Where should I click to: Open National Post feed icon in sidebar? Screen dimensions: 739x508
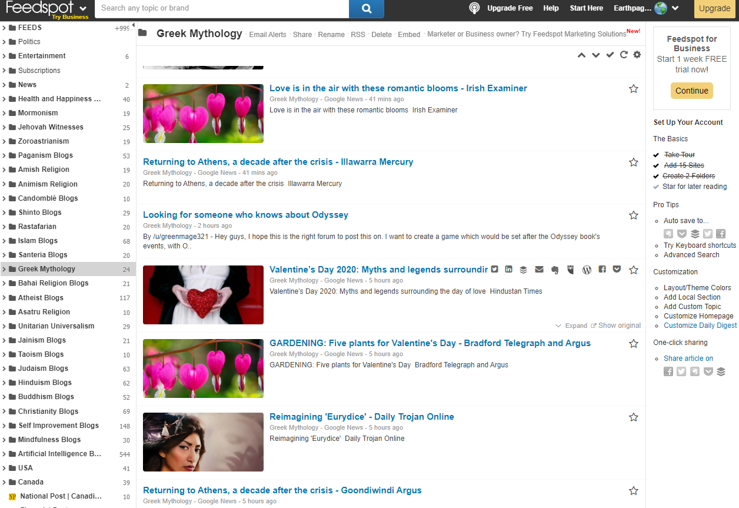12,496
